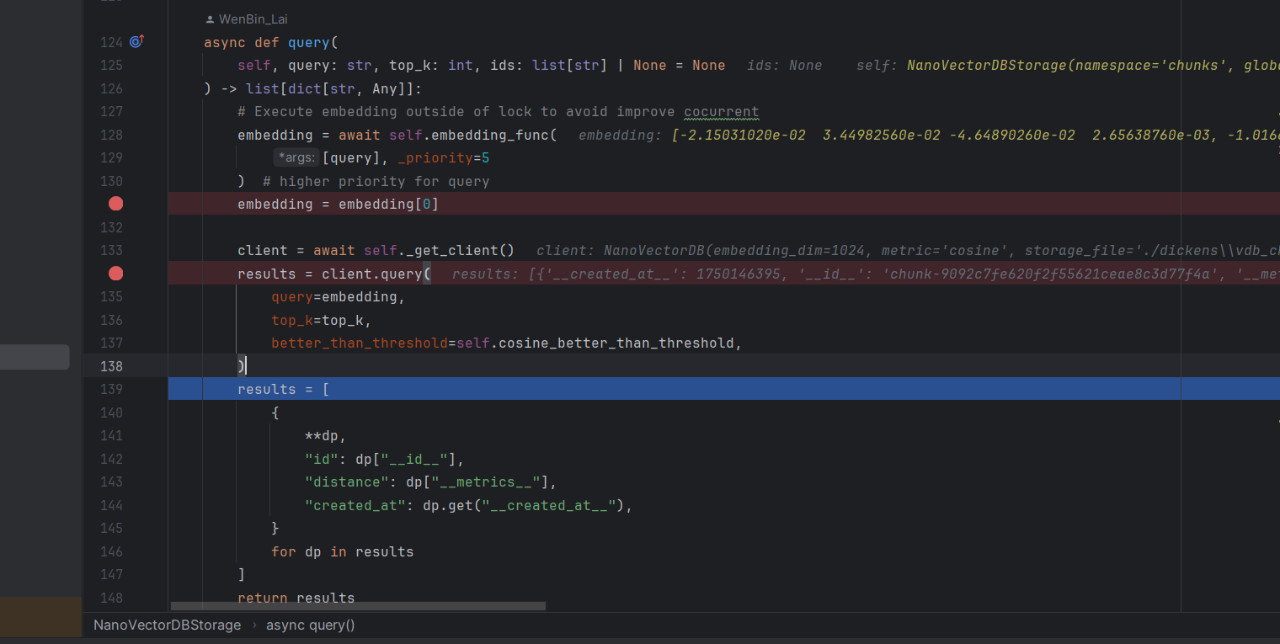Viewport: 1280px width, 644px height.
Task: Open the NanoVectorDBStorage breadcrumb
Action: pos(167,625)
